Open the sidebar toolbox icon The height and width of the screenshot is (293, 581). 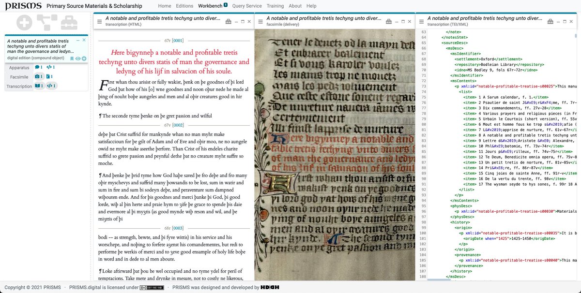70,23
